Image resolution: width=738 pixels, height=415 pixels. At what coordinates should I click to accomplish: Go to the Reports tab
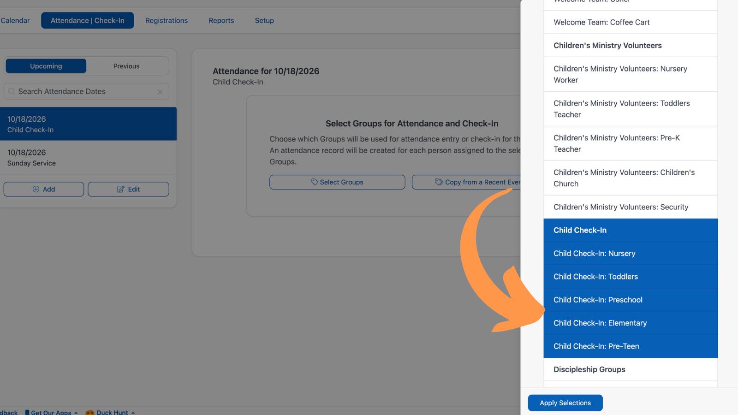(x=221, y=20)
